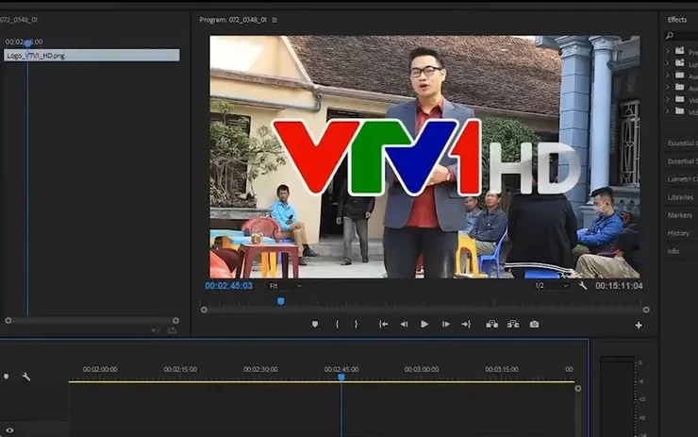Click the Program monitor left zoom scroll handle
Viewport: 698px width, 437px height.
(204, 310)
